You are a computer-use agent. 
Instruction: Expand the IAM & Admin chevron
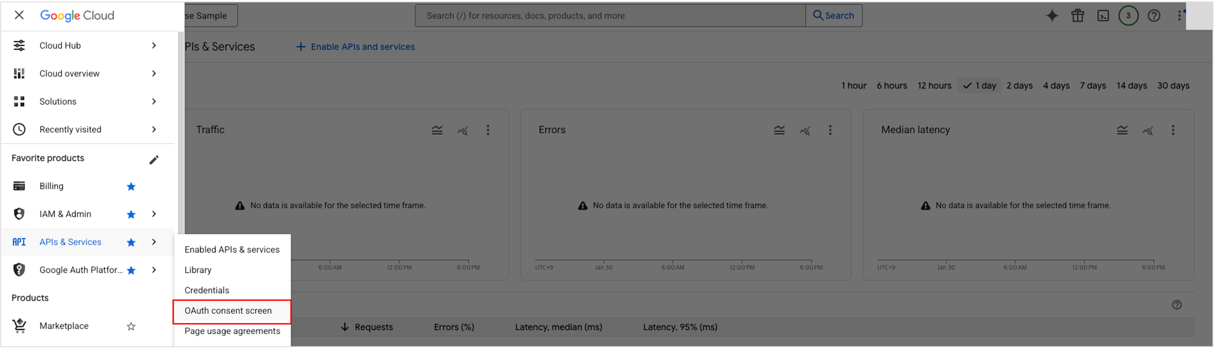154,214
